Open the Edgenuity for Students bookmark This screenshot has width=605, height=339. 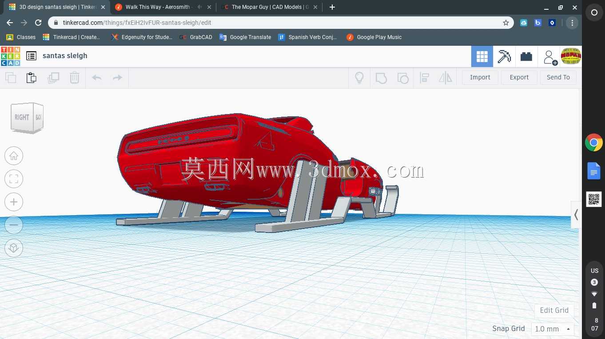click(x=142, y=37)
